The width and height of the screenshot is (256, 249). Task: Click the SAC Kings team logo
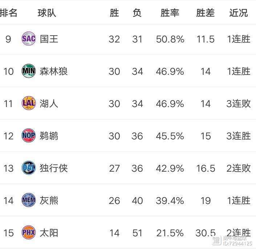tap(29, 39)
